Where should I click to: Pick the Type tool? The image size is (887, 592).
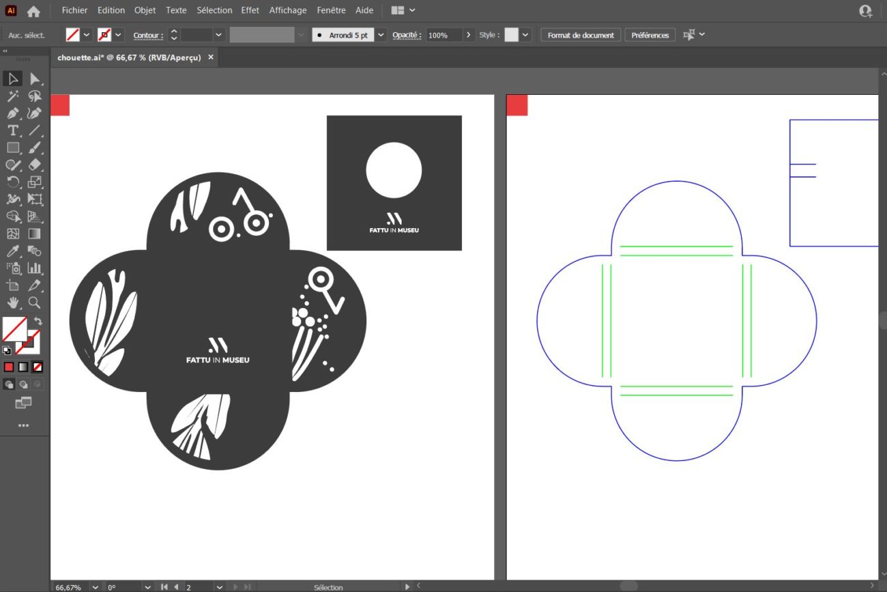click(13, 130)
